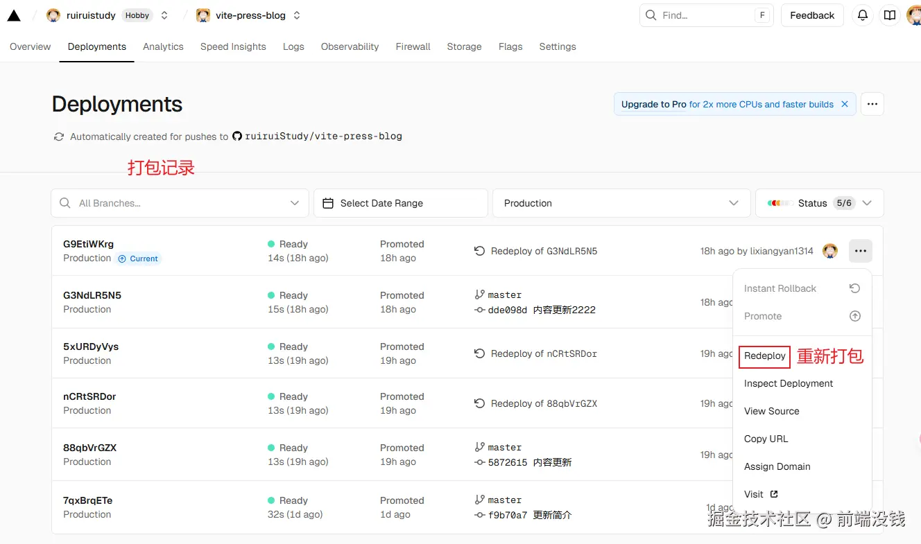Select Assign Domain menu item
The height and width of the screenshot is (544, 921).
tap(802, 466)
